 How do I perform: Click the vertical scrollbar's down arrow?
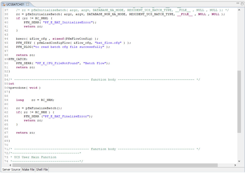click(x=239, y=161)
